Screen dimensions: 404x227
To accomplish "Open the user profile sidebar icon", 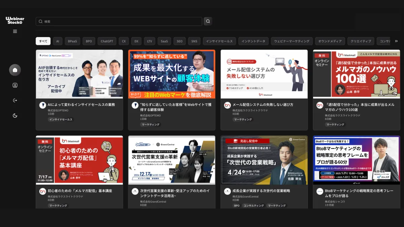I will (15, 85).
